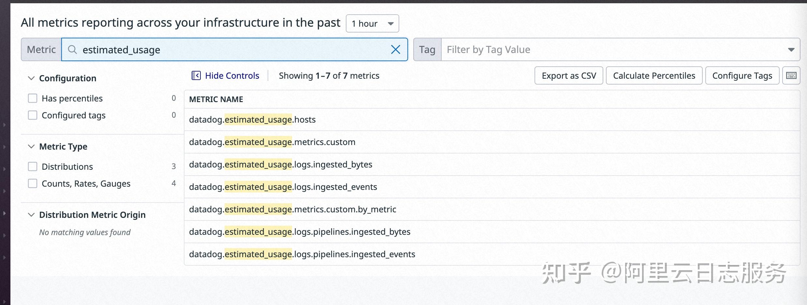Open Configure Tags
This screenshot has width=807, height=305.
742,75
